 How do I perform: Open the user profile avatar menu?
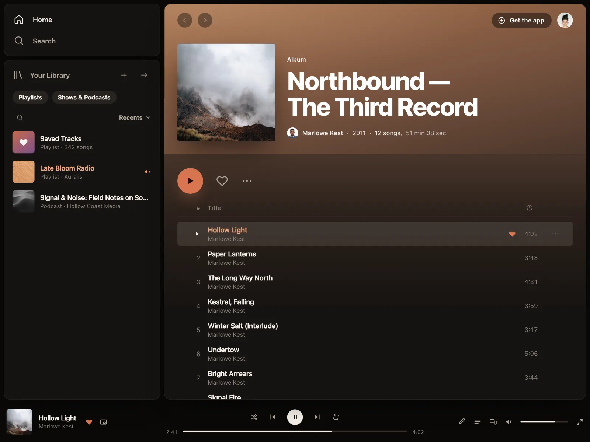(565, 20)
